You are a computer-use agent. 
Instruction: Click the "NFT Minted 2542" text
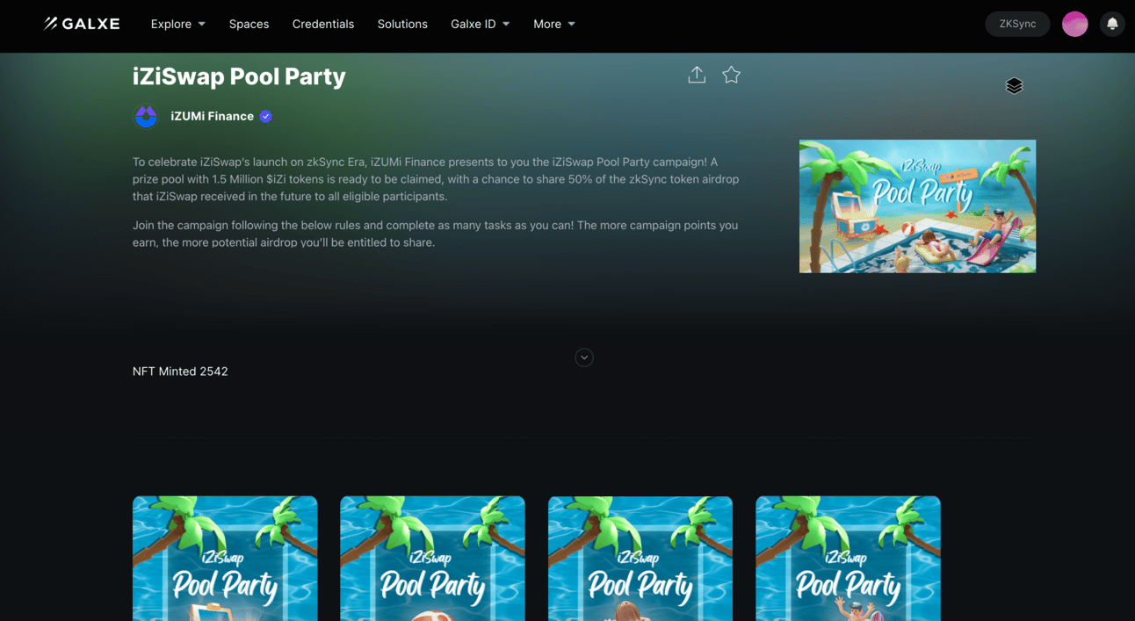pyautogui.click(x=180, y=372)
